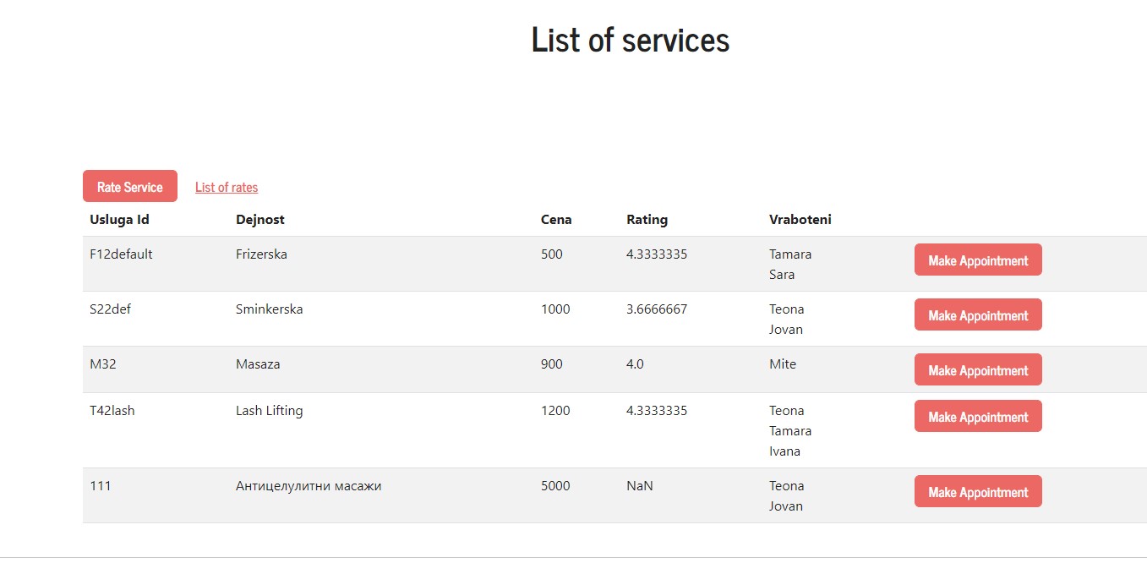The height and width of the screenshot is (563, 1147).
Task: Click the T42lash service ID
Action: 112,411
